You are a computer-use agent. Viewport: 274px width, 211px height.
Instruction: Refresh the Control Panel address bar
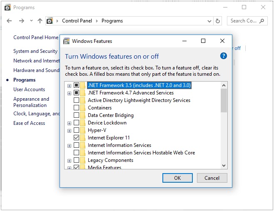tap(218, 21)
